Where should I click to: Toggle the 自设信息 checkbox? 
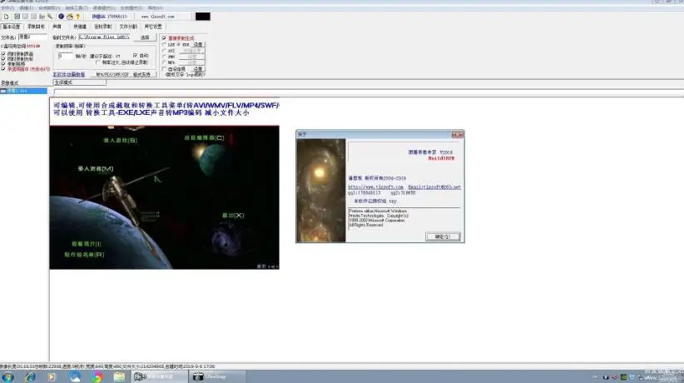click(x=165, y=68)
